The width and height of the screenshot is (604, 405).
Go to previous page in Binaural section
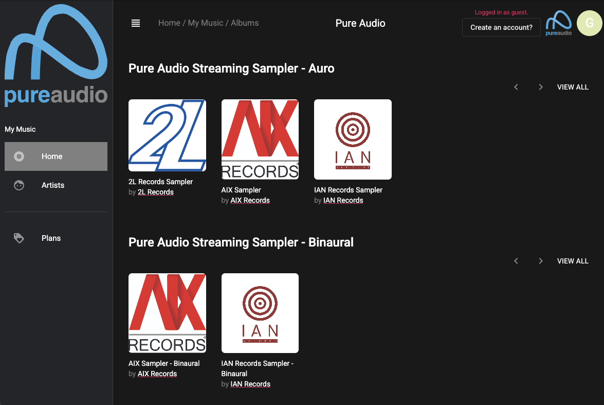click(516, 261)
